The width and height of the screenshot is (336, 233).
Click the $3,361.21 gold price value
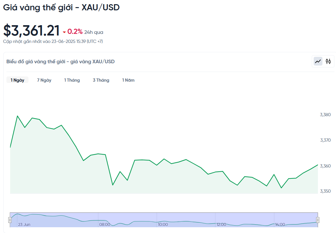(31, 30)
